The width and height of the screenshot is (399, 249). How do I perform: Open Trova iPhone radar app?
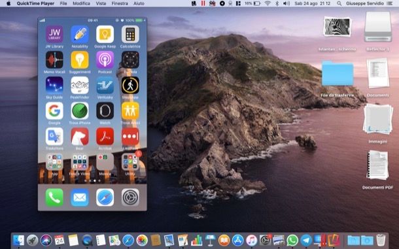(80, 110)
